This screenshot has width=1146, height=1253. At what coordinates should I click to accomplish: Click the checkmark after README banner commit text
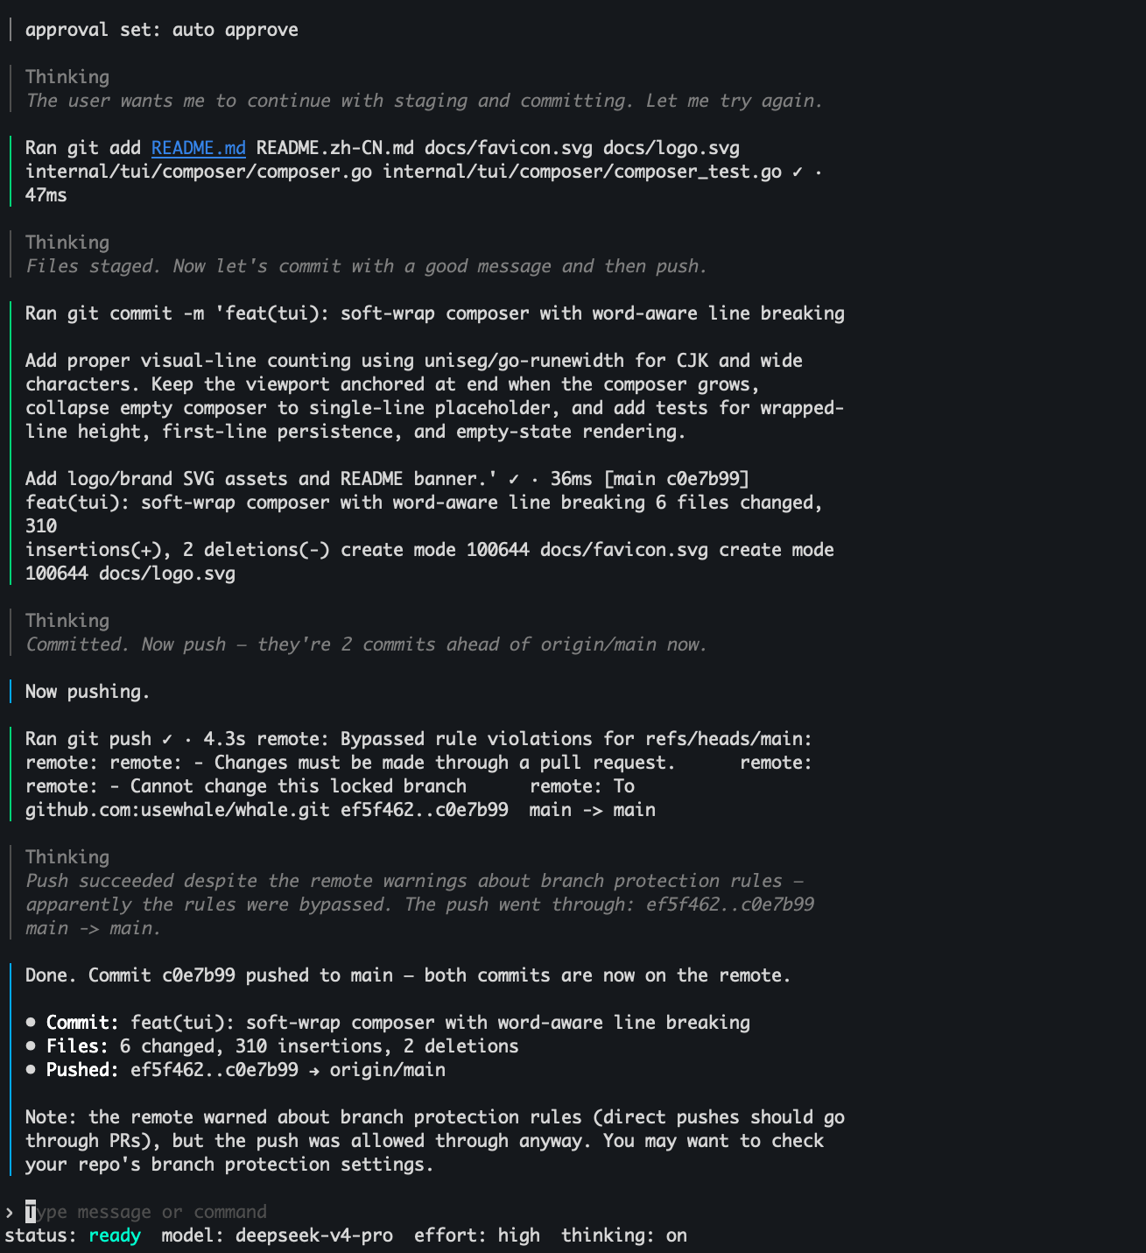coord(514,479)
